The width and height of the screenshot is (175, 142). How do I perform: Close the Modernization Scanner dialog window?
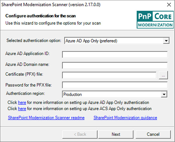pos(169,5)
